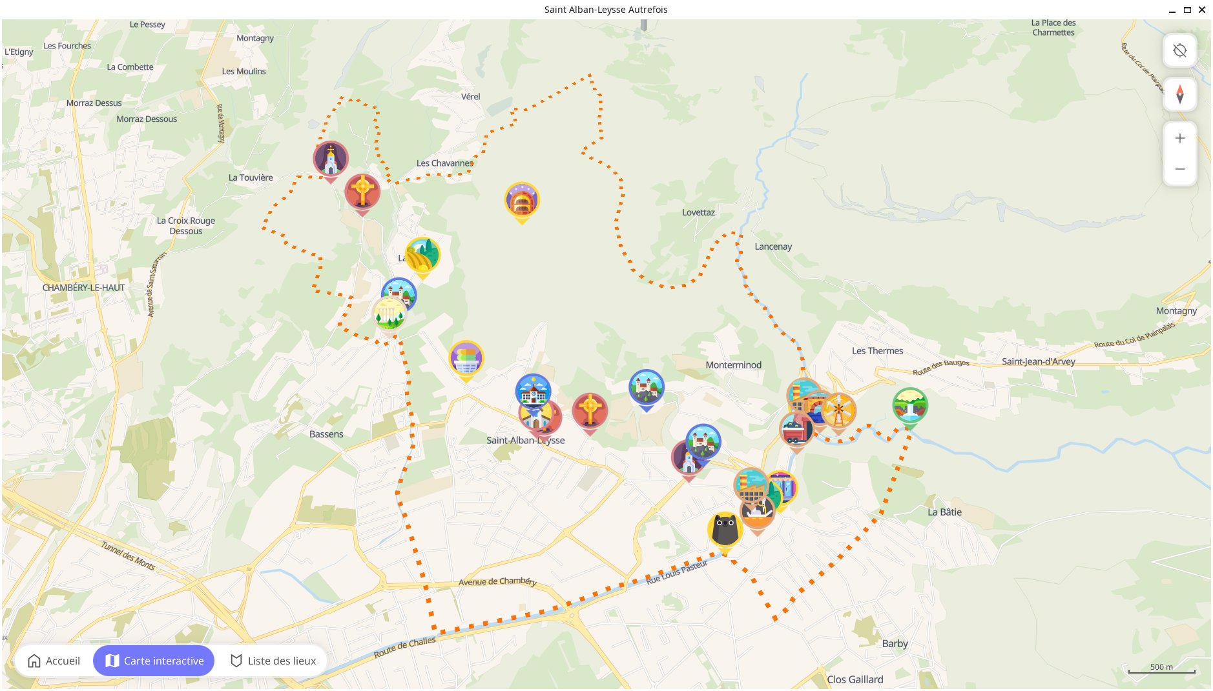The image size is (1213, 691).
Task: Select the stone columns marker
Action: click(x=389, y=314)
